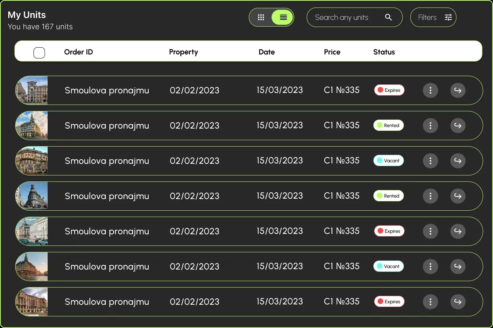The image size is (493, 328).
Task: Click the Rented status badge in second row
Action: pyautogui.click(x=389, y=126)
